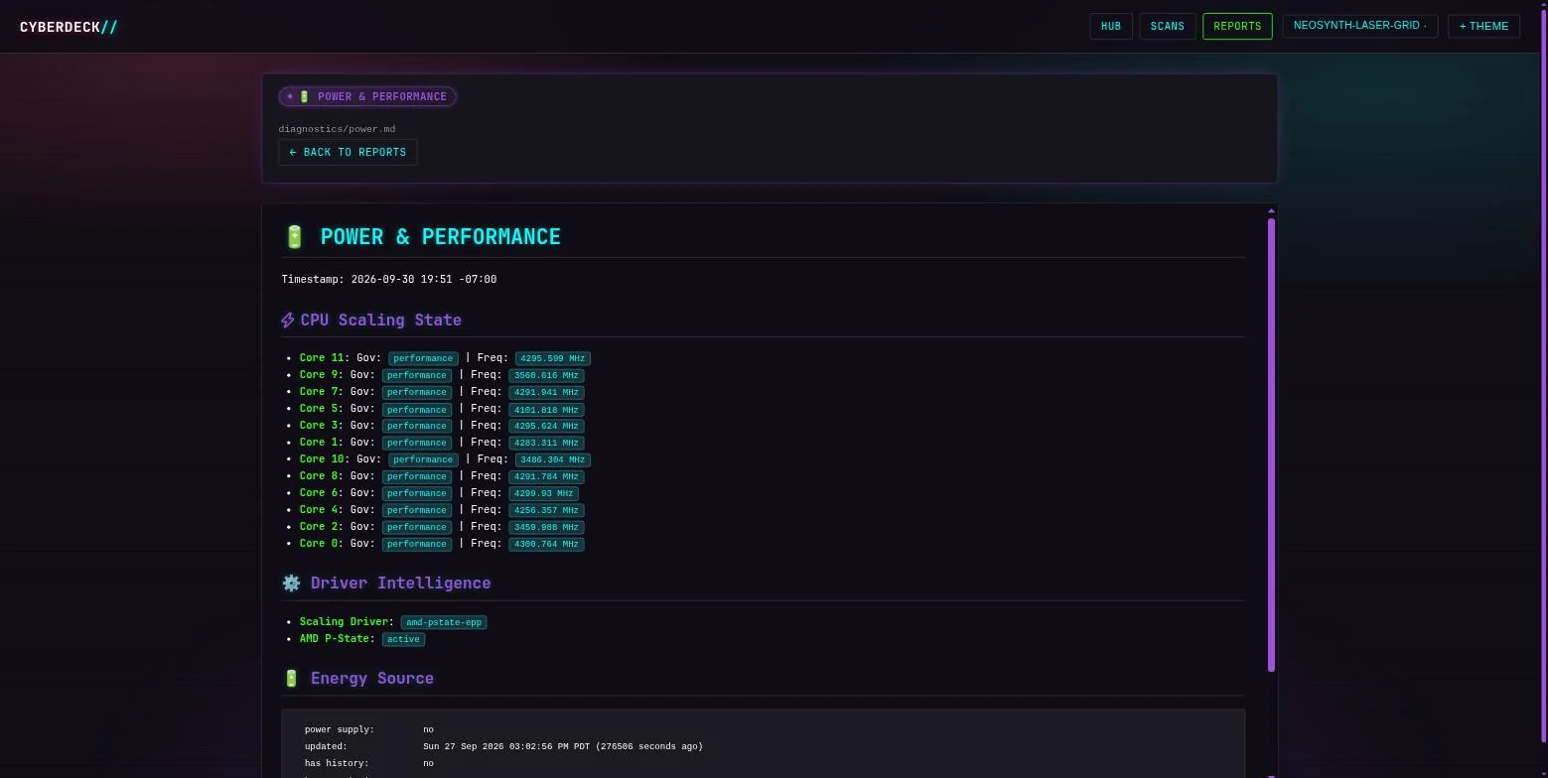Click the lightning icon by CPU Scaling State

288,320
